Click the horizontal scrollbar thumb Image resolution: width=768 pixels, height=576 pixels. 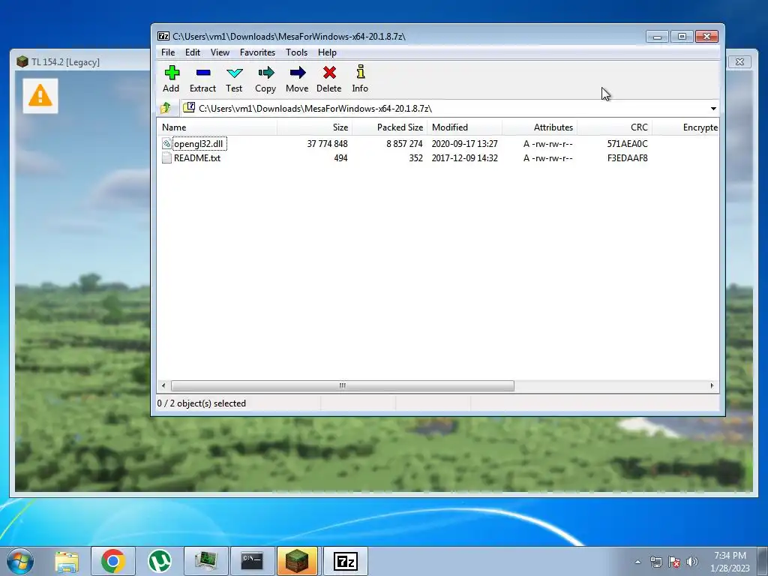342,385
